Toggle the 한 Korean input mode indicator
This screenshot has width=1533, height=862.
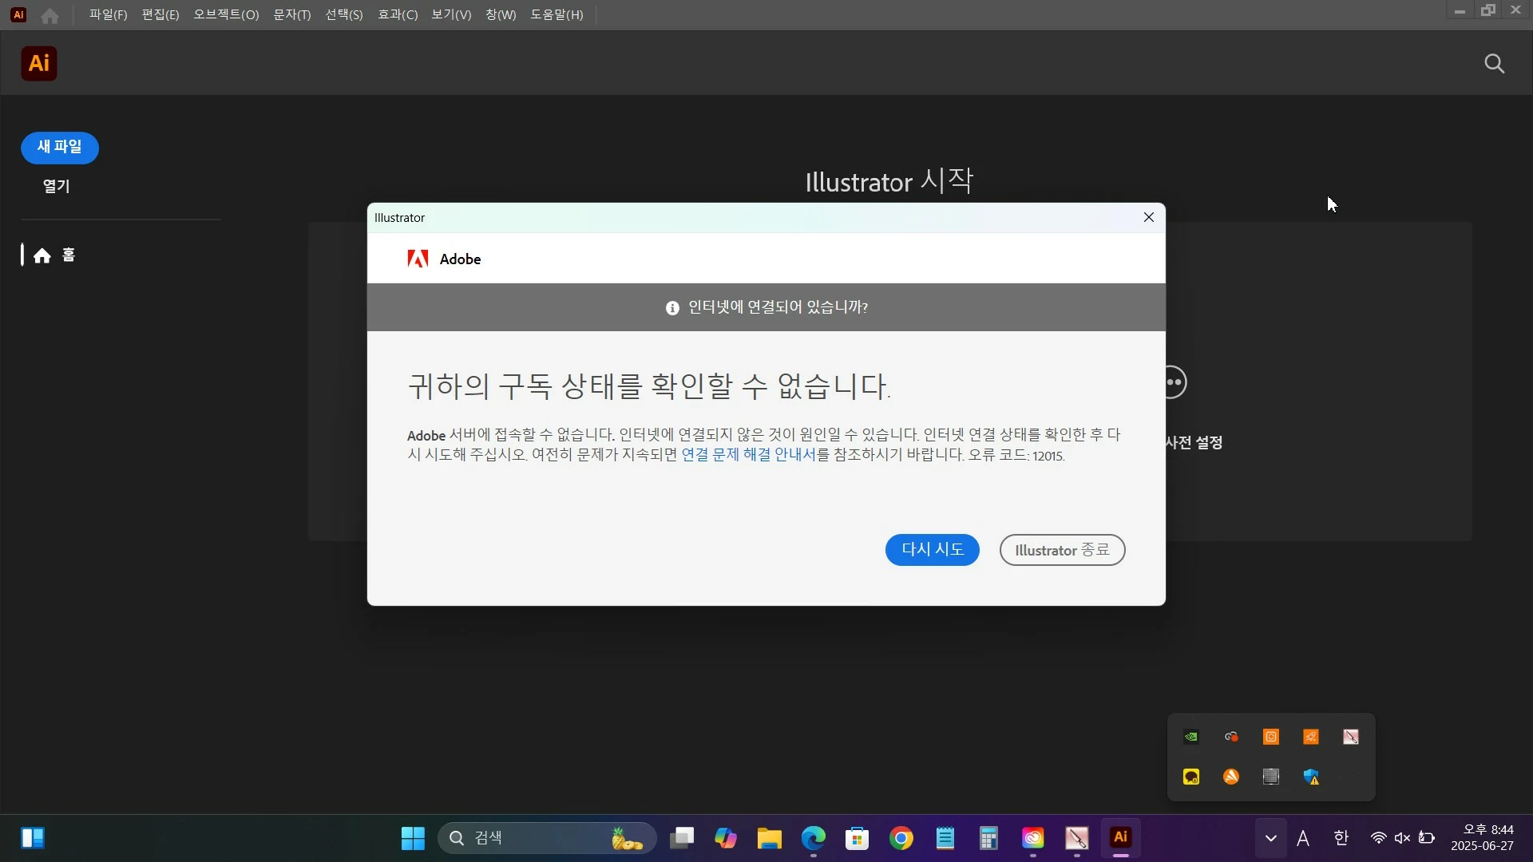[1341, 838]
